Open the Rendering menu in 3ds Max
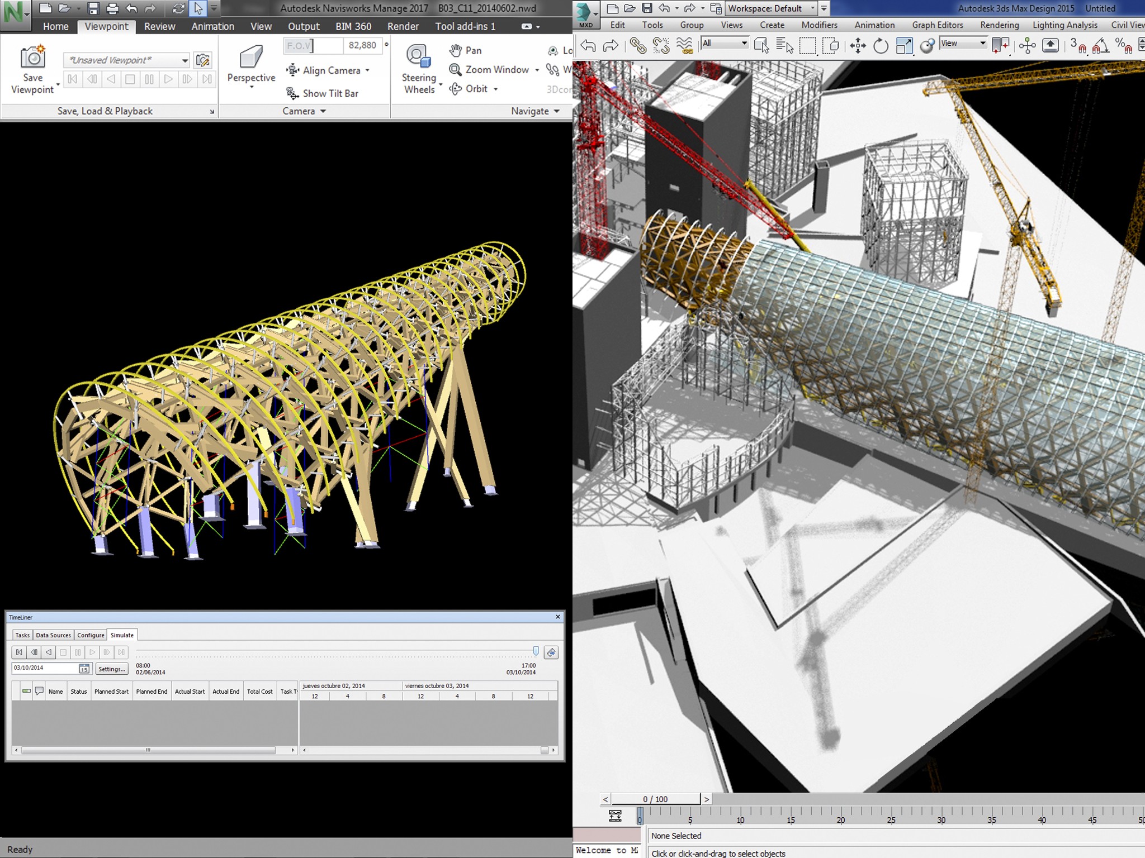Screen dimensions: 1145x858 [x=999, y=25]
